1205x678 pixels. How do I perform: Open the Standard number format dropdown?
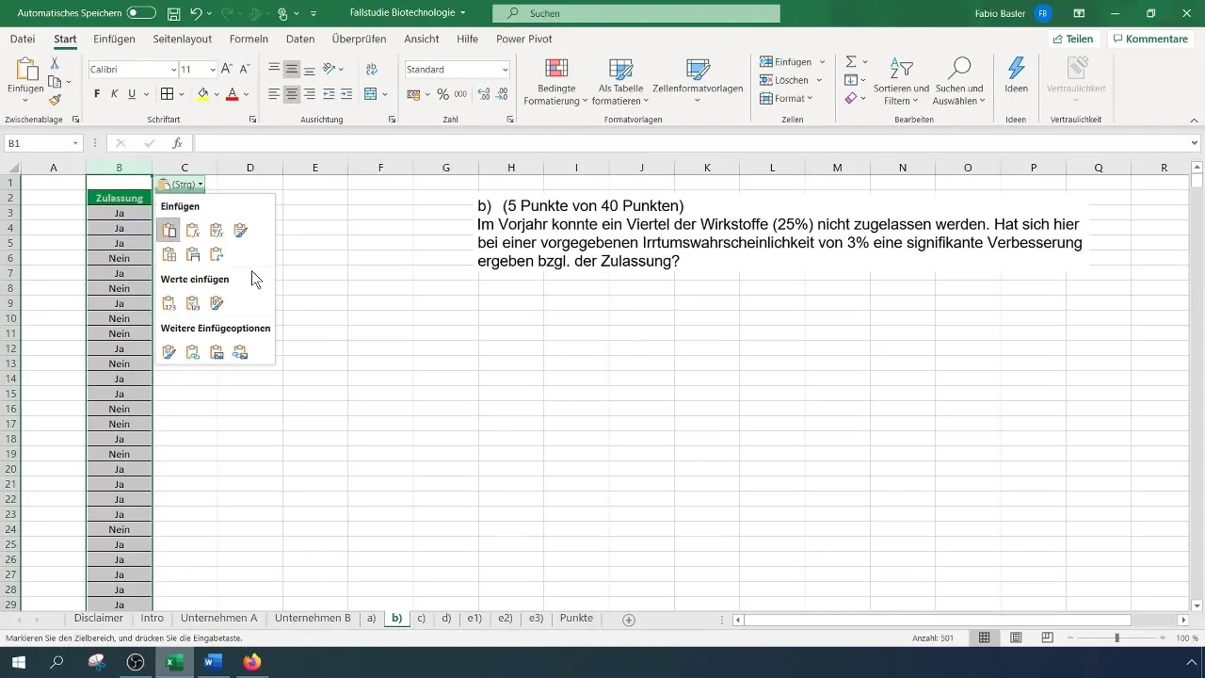pyautogui.click(x=505, y=70)
